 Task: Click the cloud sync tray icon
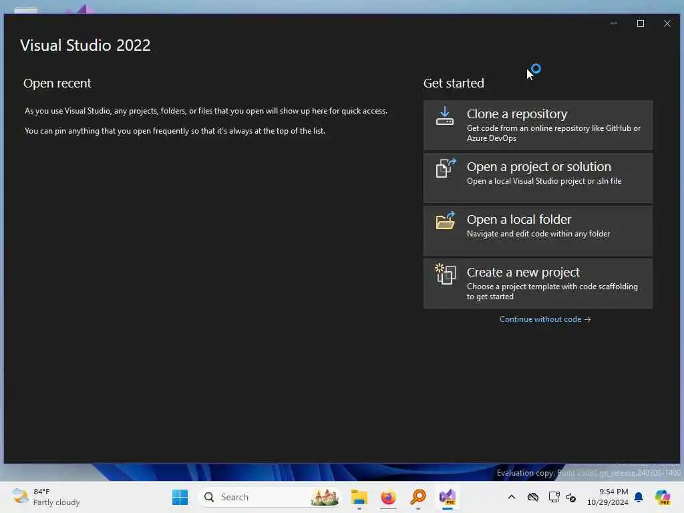532,497
